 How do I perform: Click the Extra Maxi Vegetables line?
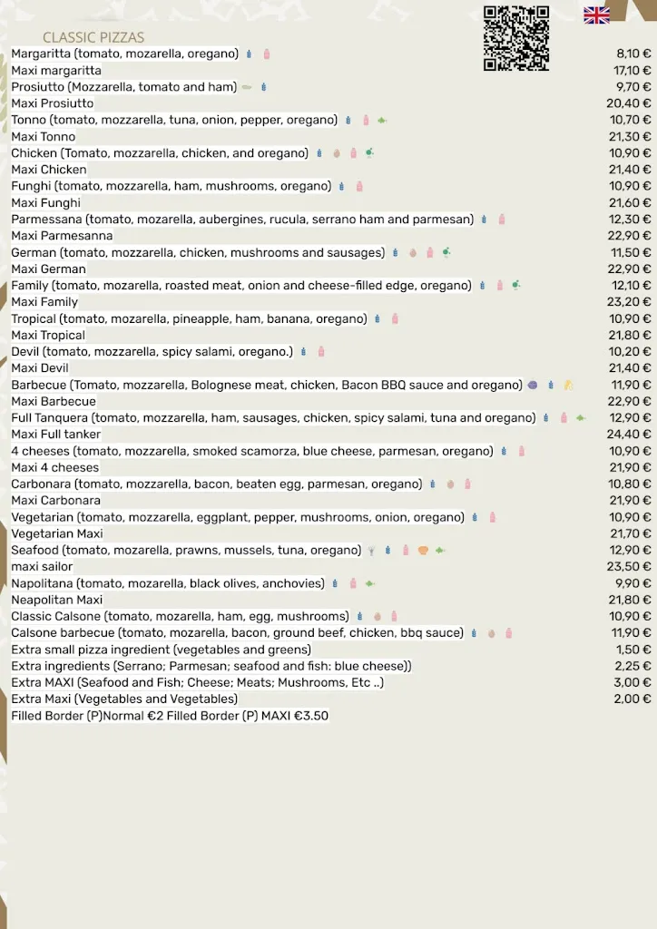pos(124,699)
